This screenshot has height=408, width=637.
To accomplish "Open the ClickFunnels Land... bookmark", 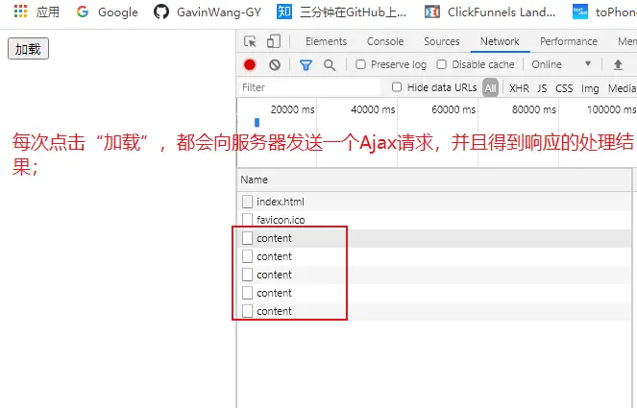I will point(490,12).
